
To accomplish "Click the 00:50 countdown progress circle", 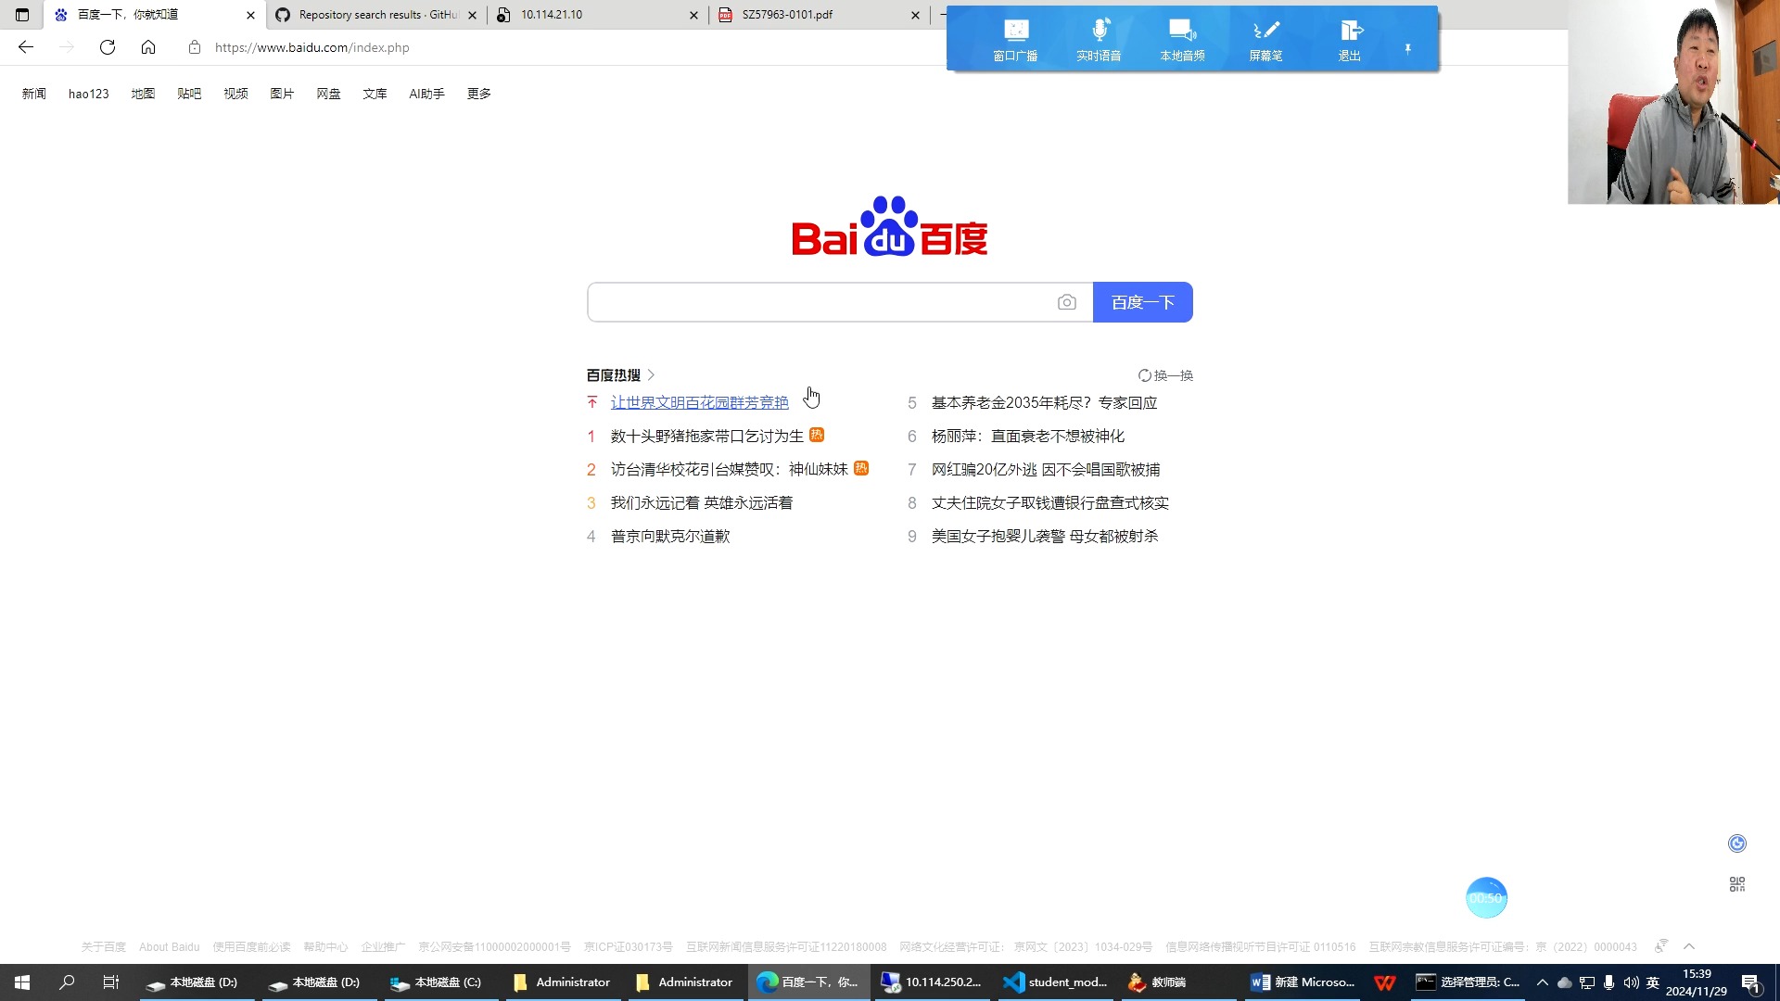I will click(1487, 897).
